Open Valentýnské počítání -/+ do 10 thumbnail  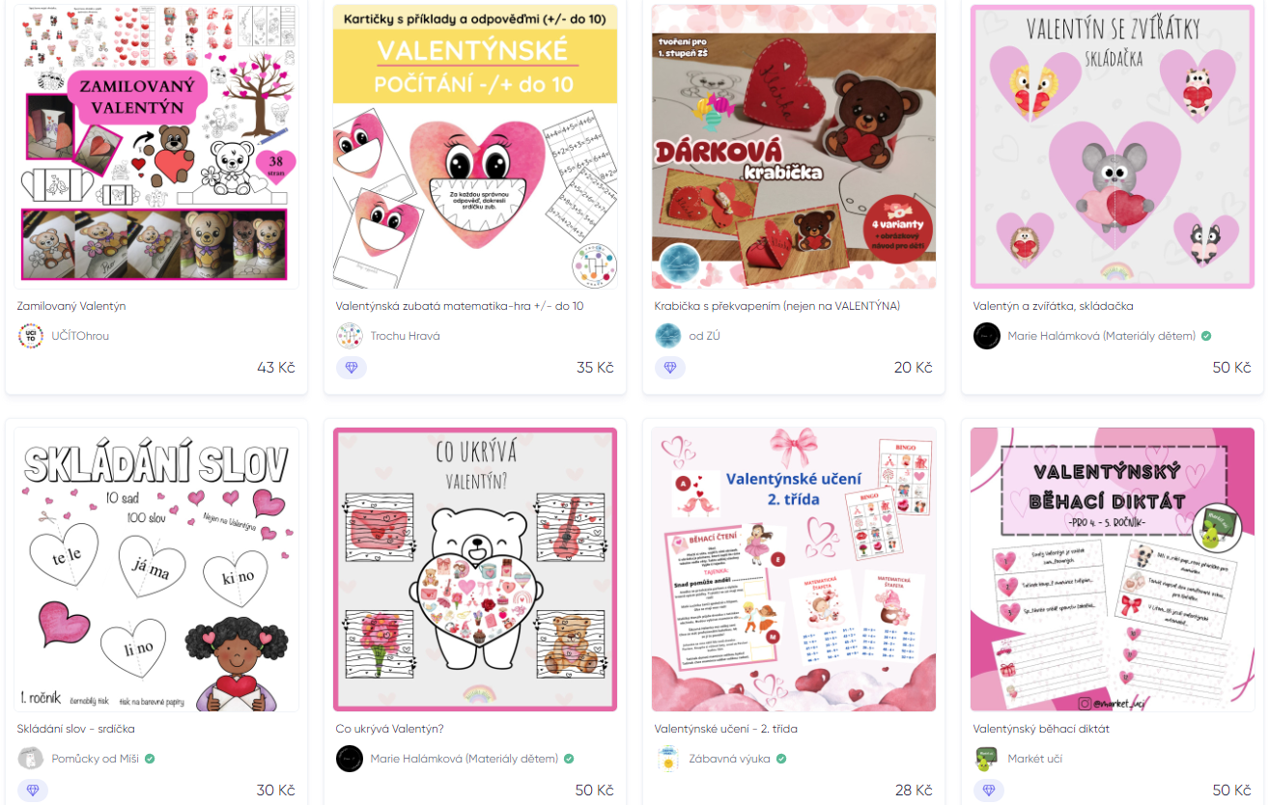coord(475,147)
